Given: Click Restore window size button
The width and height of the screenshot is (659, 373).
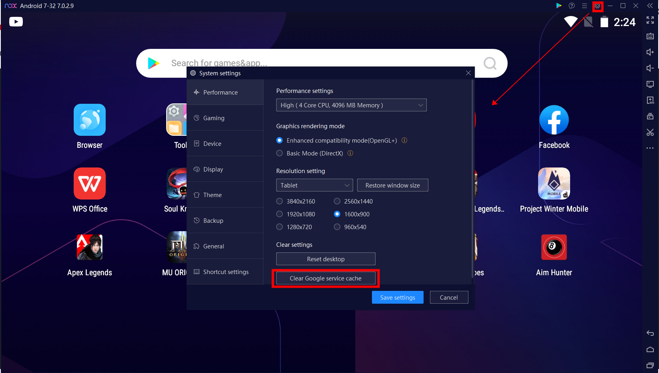Looking at the screenshot, I should coord(393,185).
